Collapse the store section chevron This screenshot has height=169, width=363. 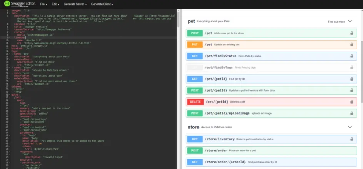(x=350, y=127)
